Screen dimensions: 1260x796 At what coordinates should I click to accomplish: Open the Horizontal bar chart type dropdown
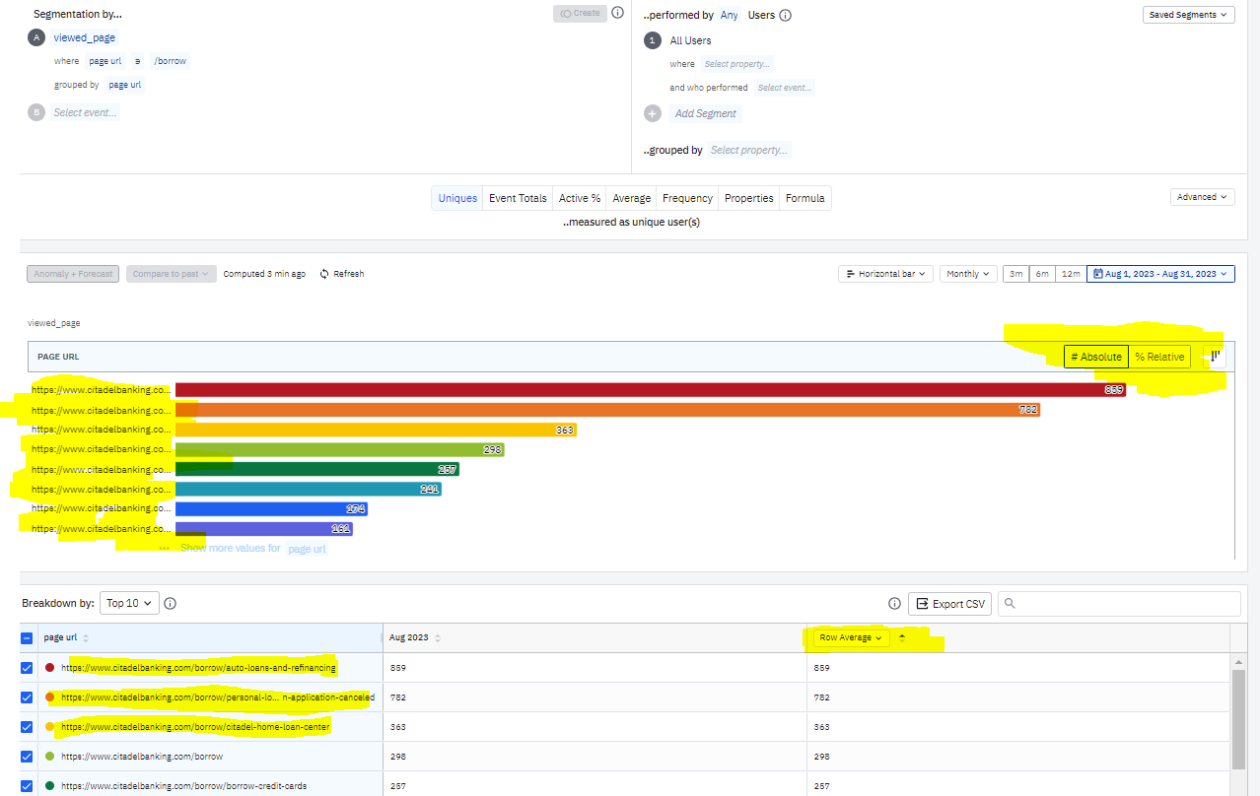(x=886, y=274)
